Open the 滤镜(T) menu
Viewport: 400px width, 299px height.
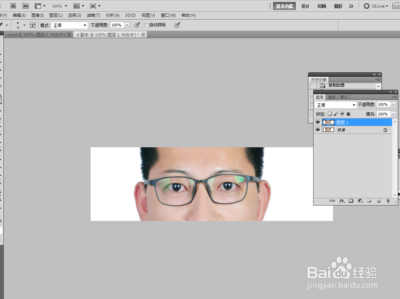pyautogui.click(x=93, y=15)
